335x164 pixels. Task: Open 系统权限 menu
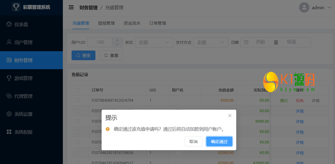pyautogui.click(x=31, y=132)
